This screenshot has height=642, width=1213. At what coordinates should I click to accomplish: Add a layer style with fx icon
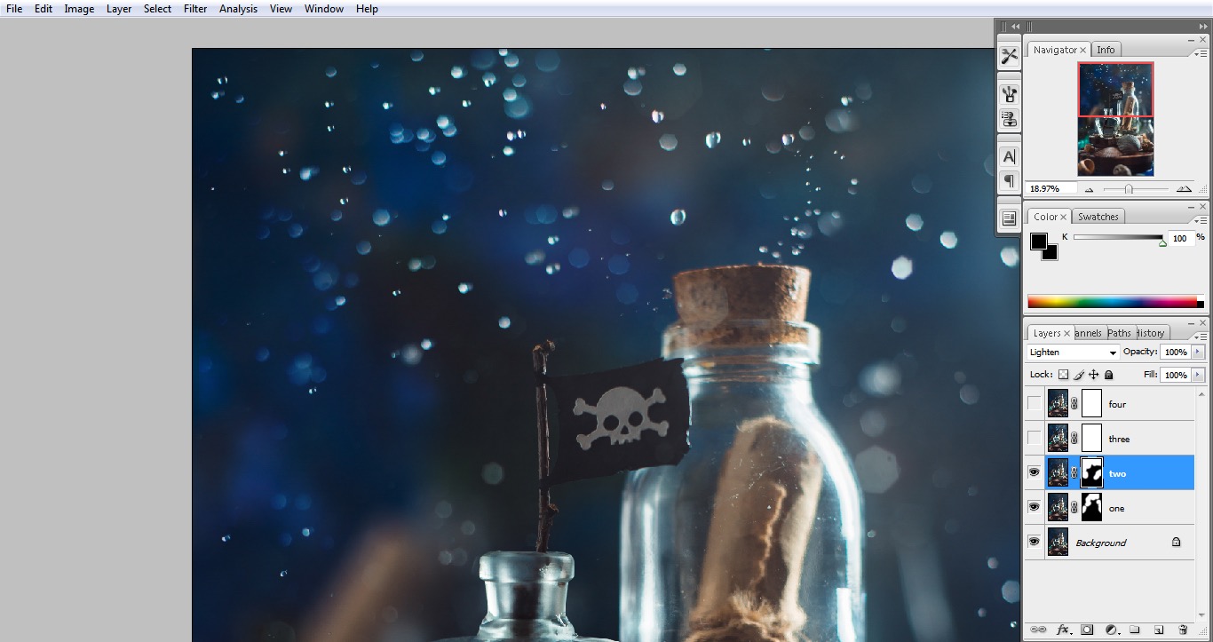1063,630
